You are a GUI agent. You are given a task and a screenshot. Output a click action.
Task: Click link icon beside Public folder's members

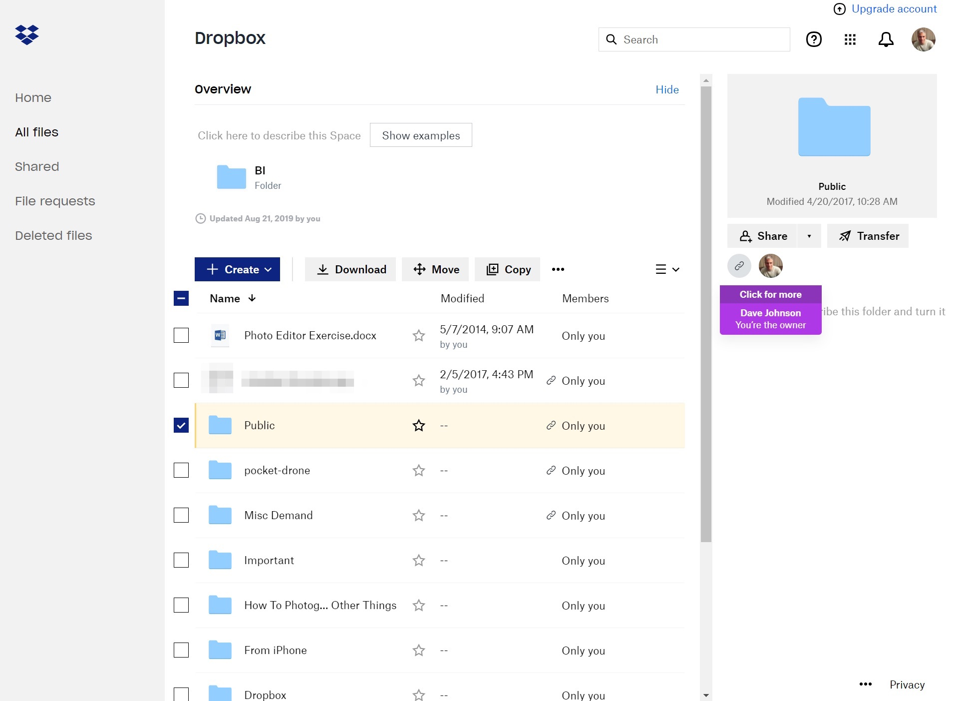551,425
